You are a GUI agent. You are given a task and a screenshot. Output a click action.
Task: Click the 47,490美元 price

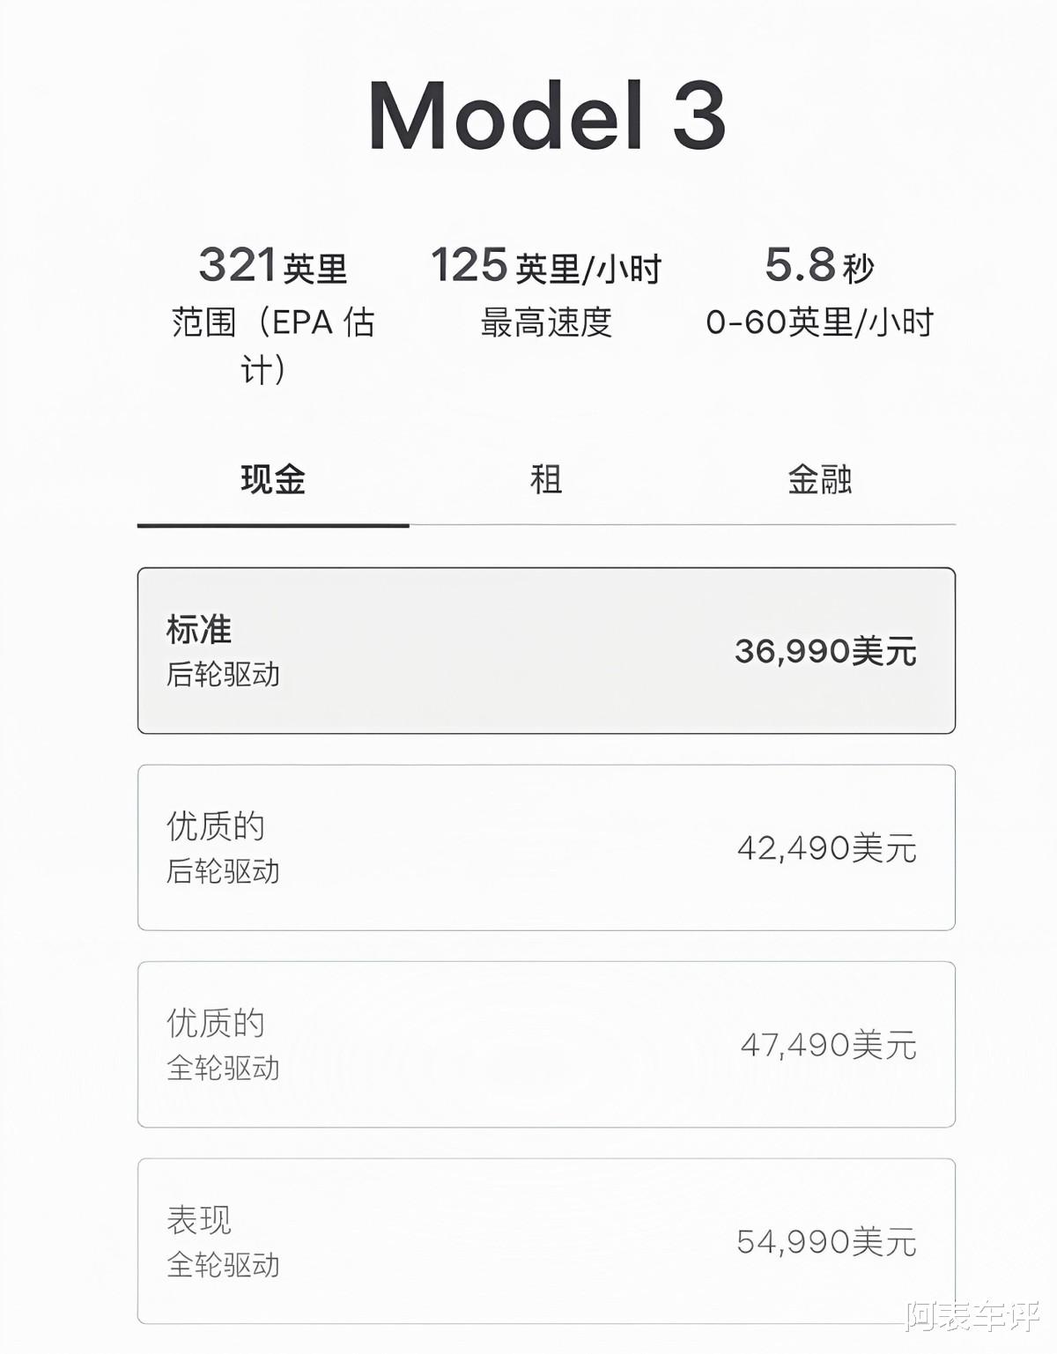pos(828,1046)
